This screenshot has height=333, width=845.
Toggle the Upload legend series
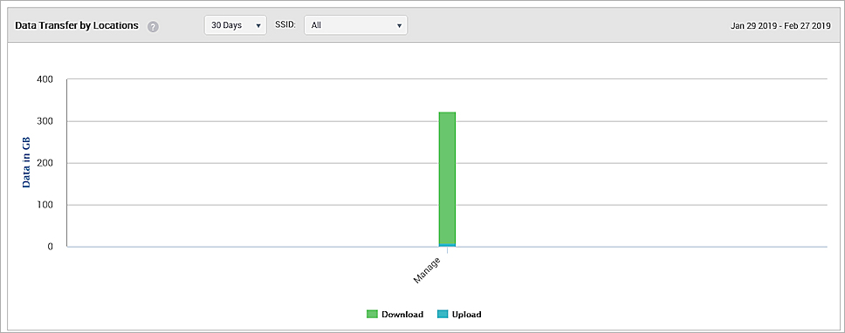458,314
